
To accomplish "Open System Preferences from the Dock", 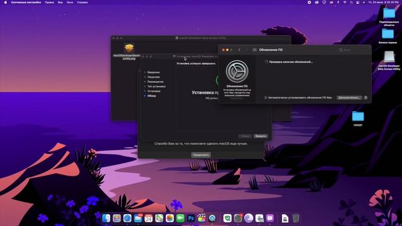I will pos(238,218).
